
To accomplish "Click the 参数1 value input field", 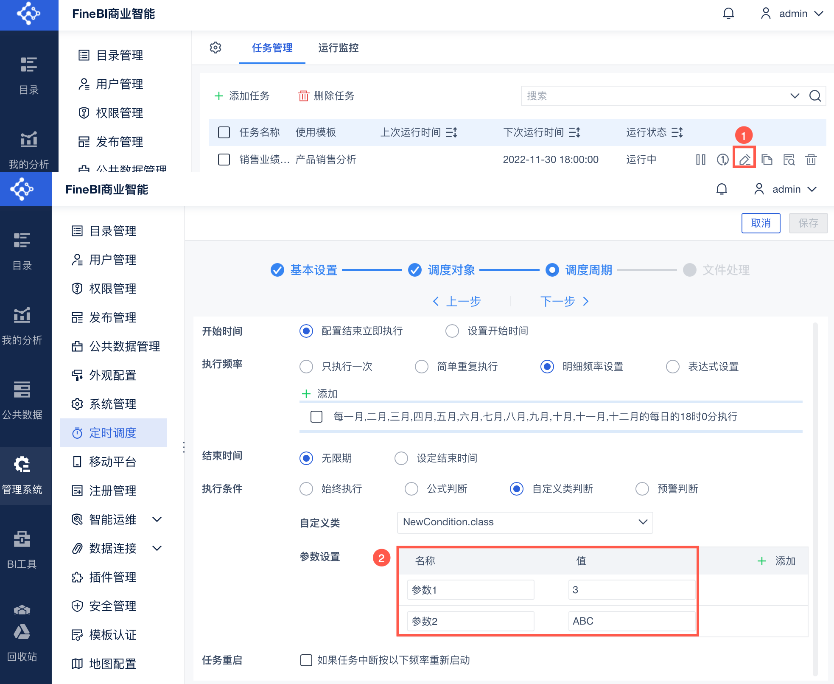I will [631, 590].
